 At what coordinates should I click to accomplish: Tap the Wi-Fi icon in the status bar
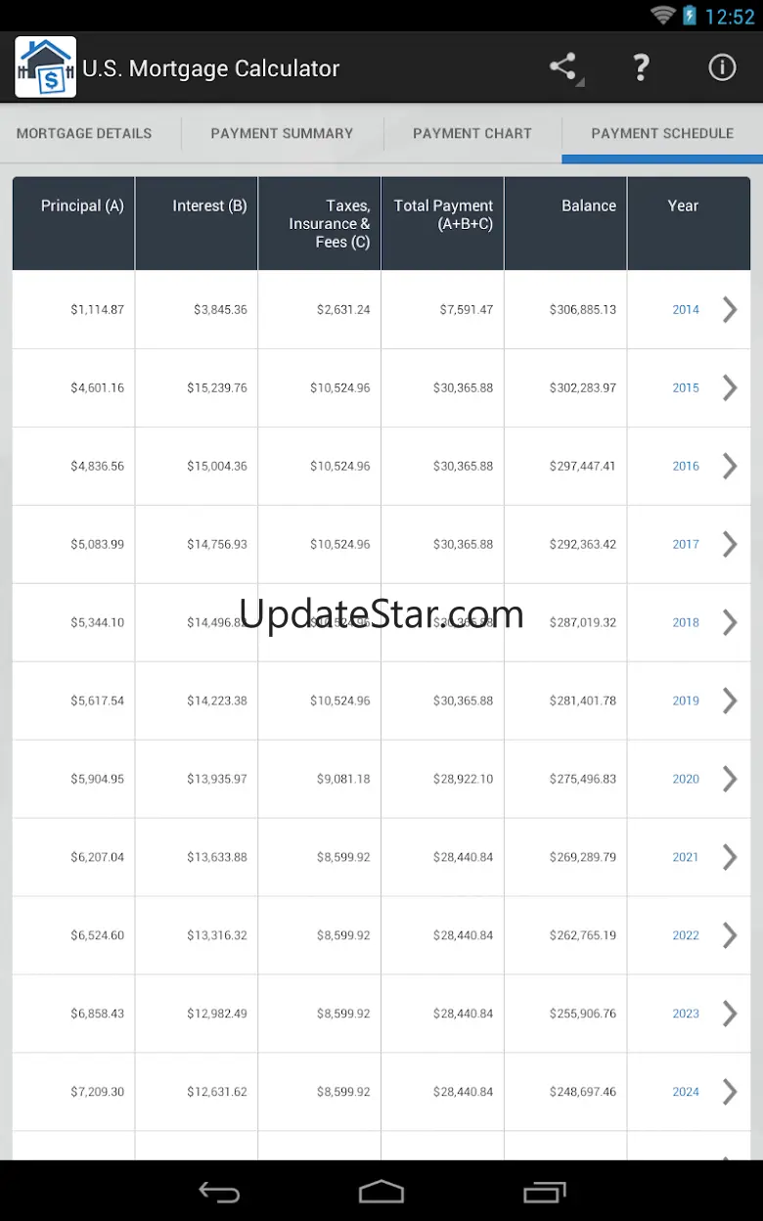pyautogui.click(x=663, y=16)
